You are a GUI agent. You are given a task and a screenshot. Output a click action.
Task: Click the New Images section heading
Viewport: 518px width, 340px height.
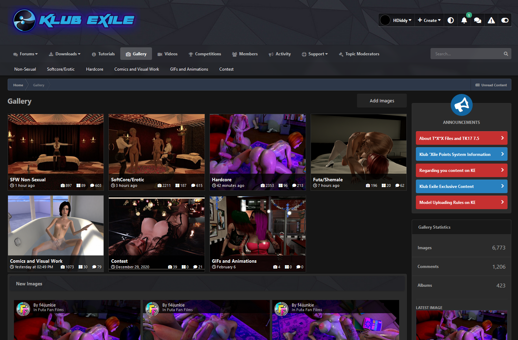coord(29,284)
